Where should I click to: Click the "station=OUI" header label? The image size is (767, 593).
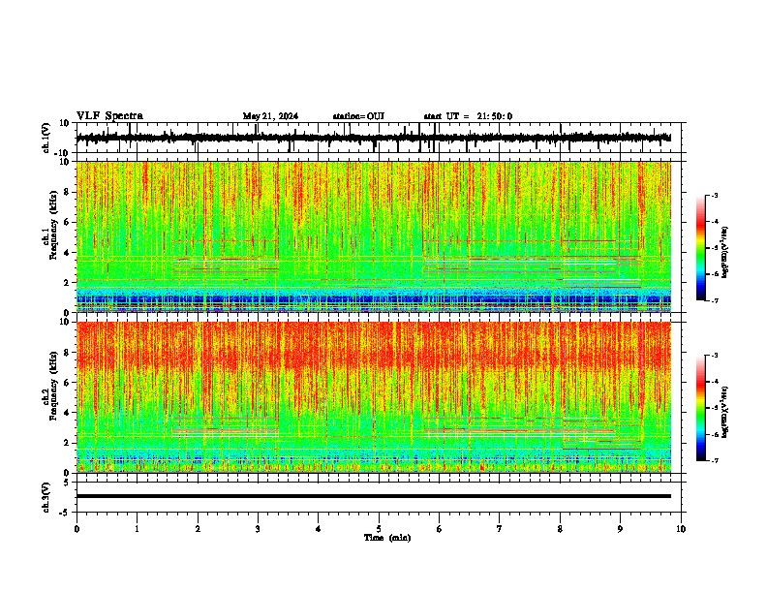[358, 116]
